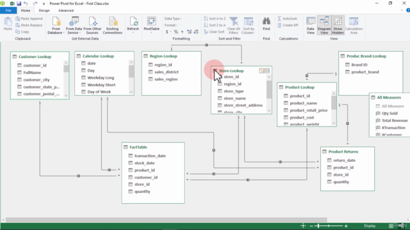The image size is (410, 230).
Task: Switch to the Design tab
Action: (44, 10)
